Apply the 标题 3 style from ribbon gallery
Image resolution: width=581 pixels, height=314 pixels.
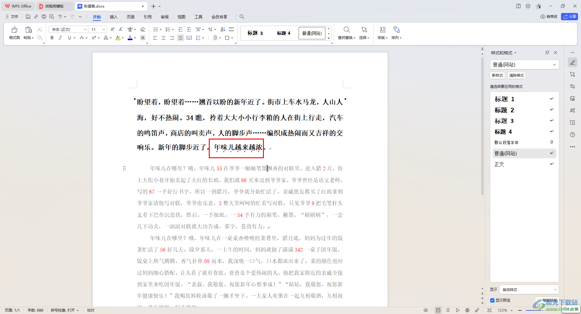tap(255, 33)
